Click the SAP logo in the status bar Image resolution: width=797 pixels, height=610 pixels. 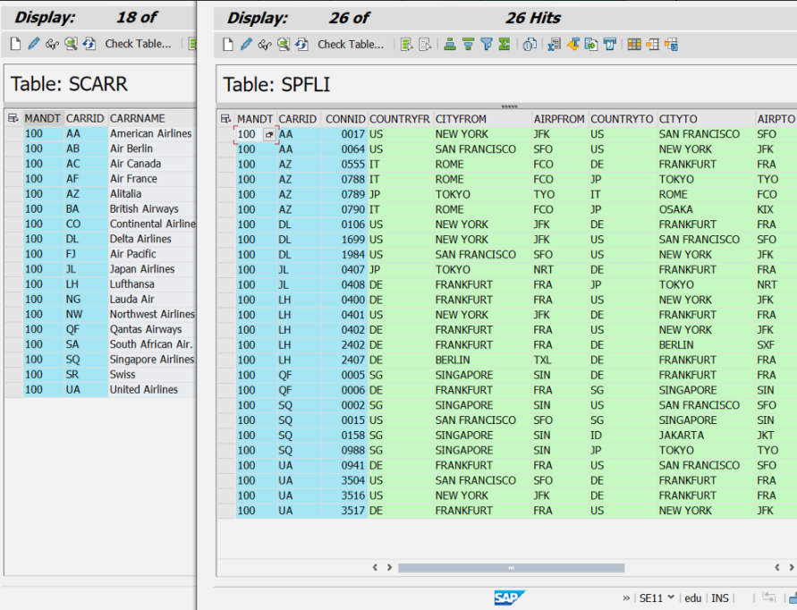(509, 597)
